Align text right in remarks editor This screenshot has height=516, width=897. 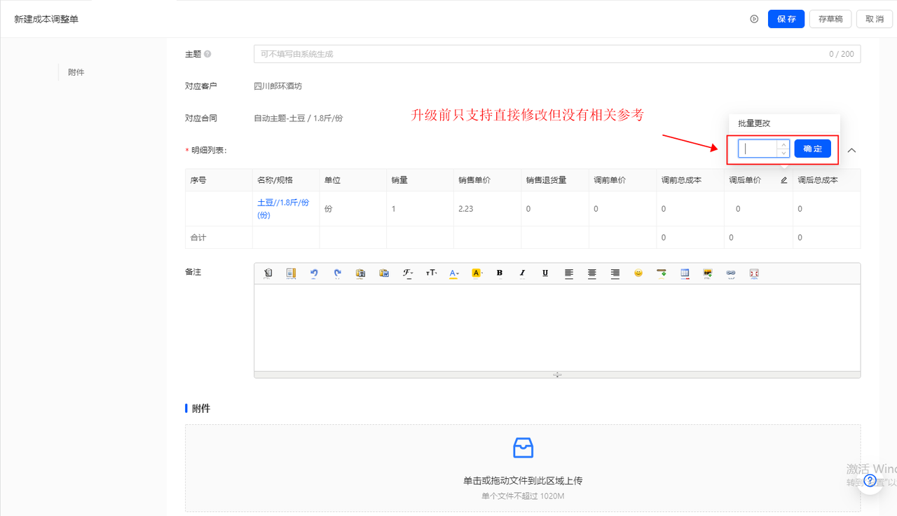pos(615,273)
